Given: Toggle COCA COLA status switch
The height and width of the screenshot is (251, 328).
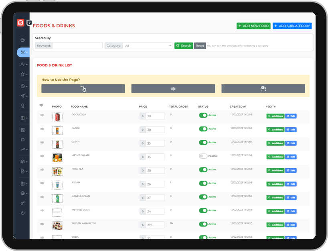Looking at the screenshot, I should pos(203,115).
